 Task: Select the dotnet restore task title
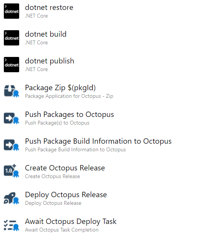coord(49,7)
